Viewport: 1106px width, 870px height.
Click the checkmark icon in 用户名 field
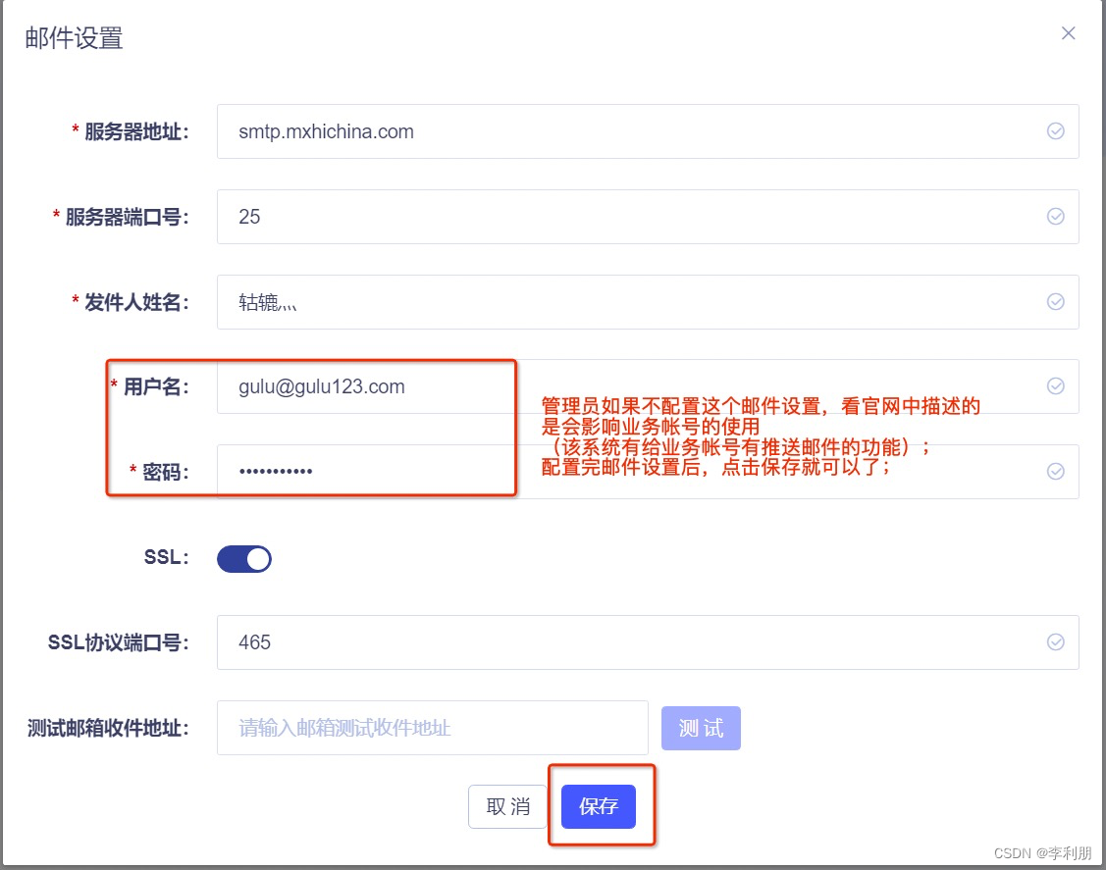click(1055, 385)
